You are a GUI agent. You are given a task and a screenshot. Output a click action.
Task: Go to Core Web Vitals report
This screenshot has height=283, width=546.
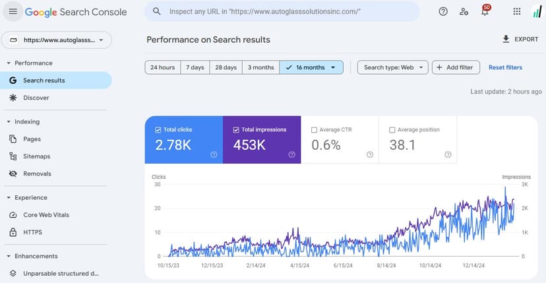tap(46, 215)
